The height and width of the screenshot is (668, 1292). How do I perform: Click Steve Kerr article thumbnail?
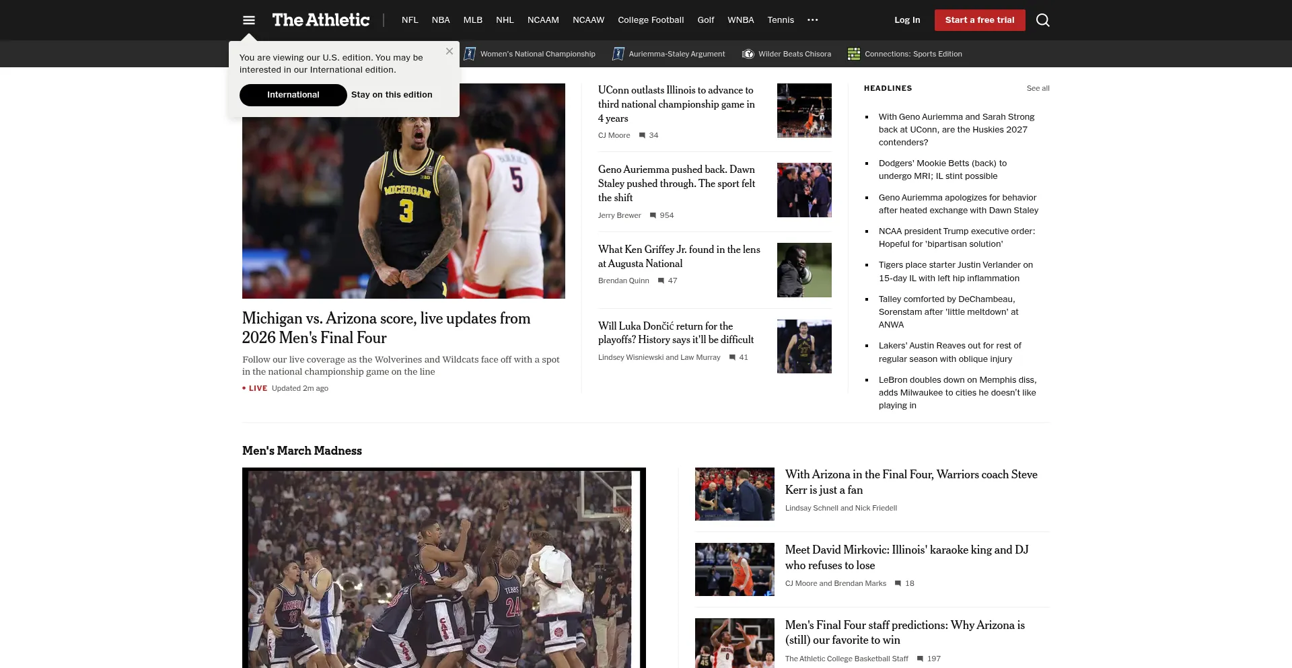tap(735, 494)
